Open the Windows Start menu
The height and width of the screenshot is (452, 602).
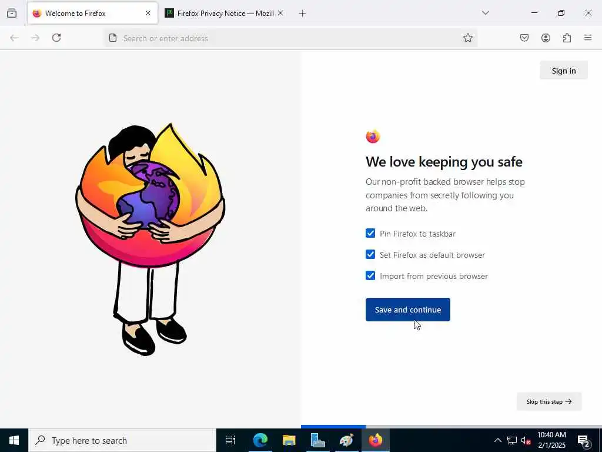(x=14, y=440)
